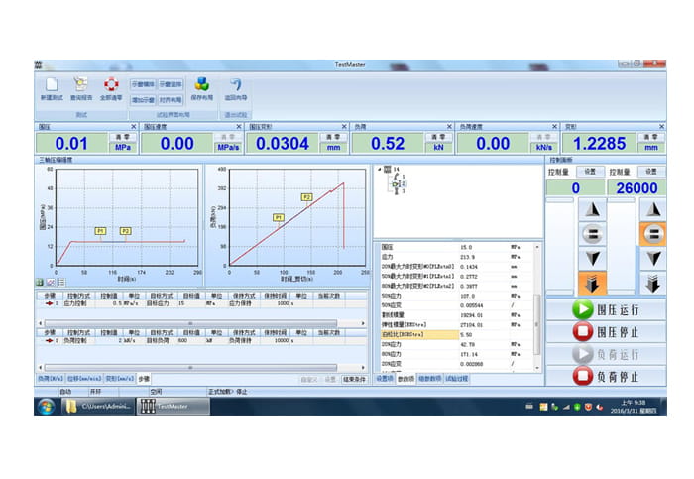Click up arrow in left control column
The image size is (694, 479).
pos(592,209)
